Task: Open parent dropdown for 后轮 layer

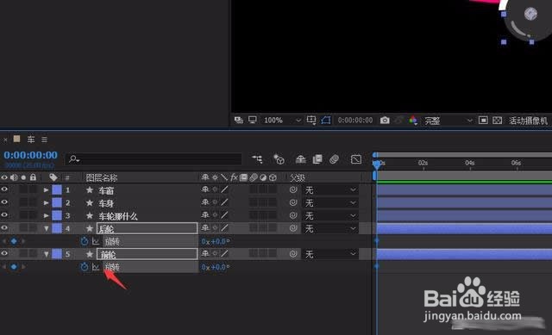Action: tap(330, 228)
